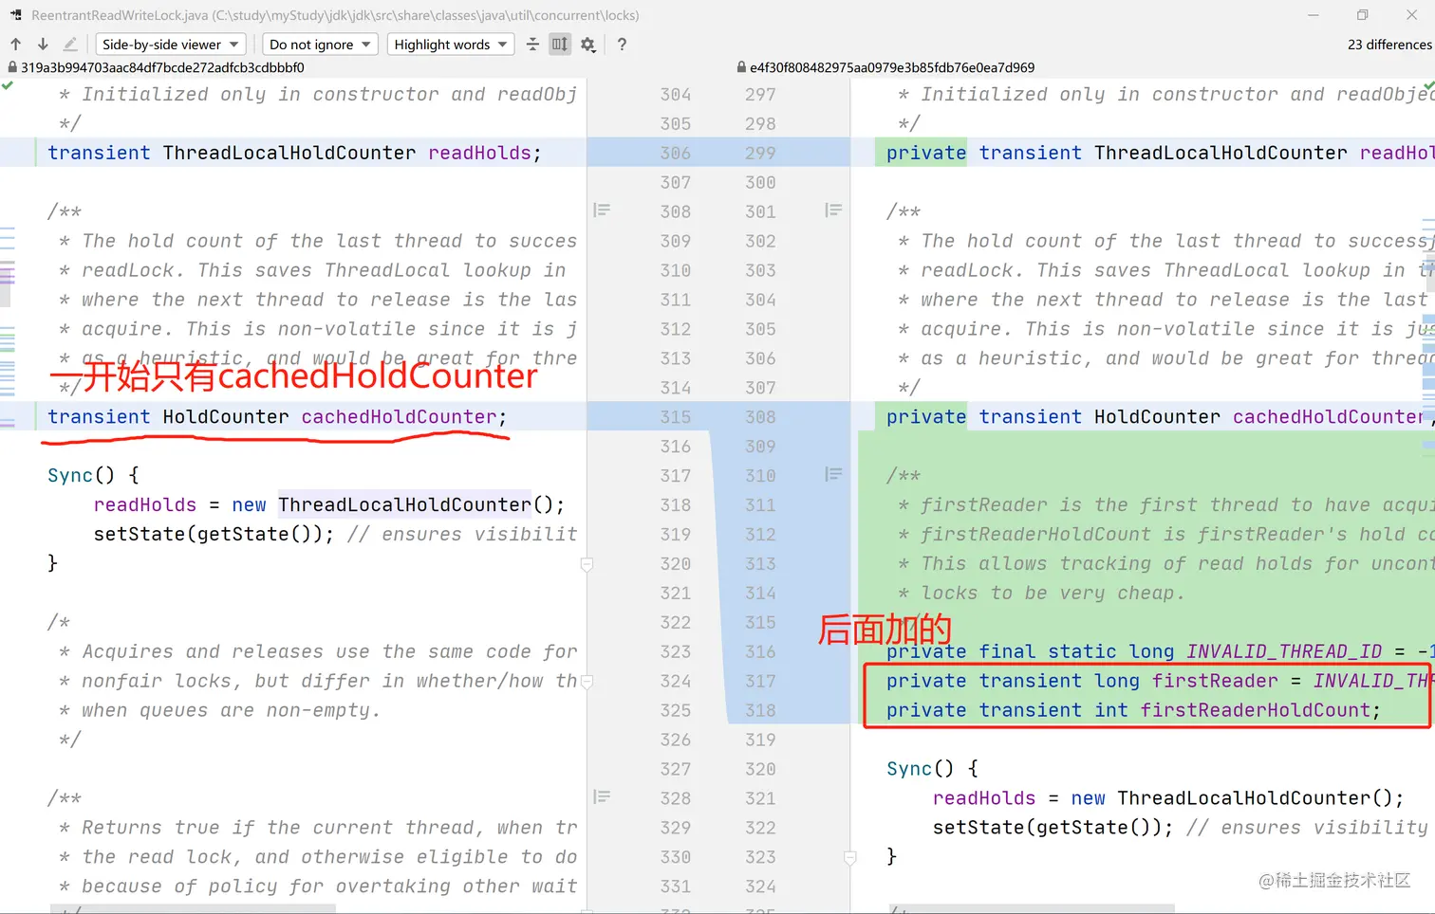Click lock icon beside revision e4f30f80
Image resolution: width=1435 pixels, height=914 pixels.
[x=741, y=67]
